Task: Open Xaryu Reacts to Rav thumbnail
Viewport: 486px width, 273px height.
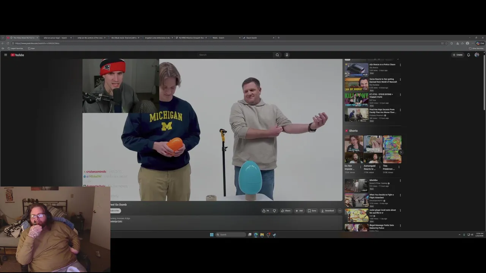Action: click(356, 85)
